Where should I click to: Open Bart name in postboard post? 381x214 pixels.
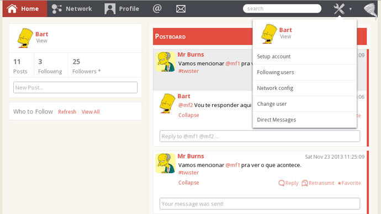click(x=184, y=97)
